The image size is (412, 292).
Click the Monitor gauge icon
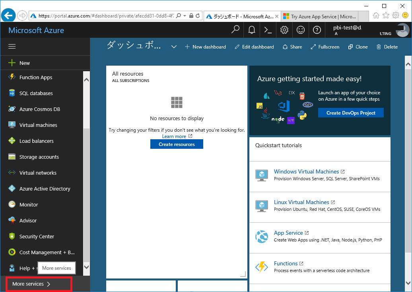[12, 204]
